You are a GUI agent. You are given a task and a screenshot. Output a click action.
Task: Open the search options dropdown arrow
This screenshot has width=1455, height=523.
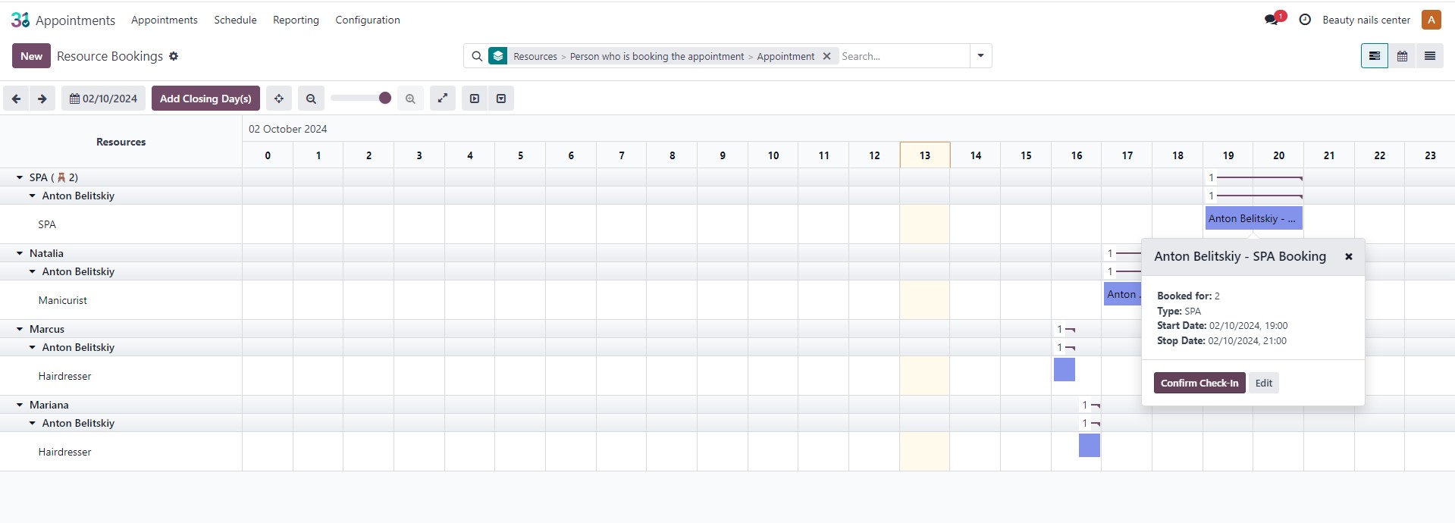tap(980, 56)
